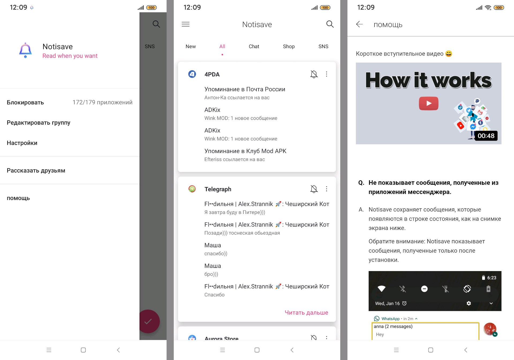Viewport: 514px width, 360px height.
Task: Open 4PDA card three-dot menu
Action: pos(326,74)
